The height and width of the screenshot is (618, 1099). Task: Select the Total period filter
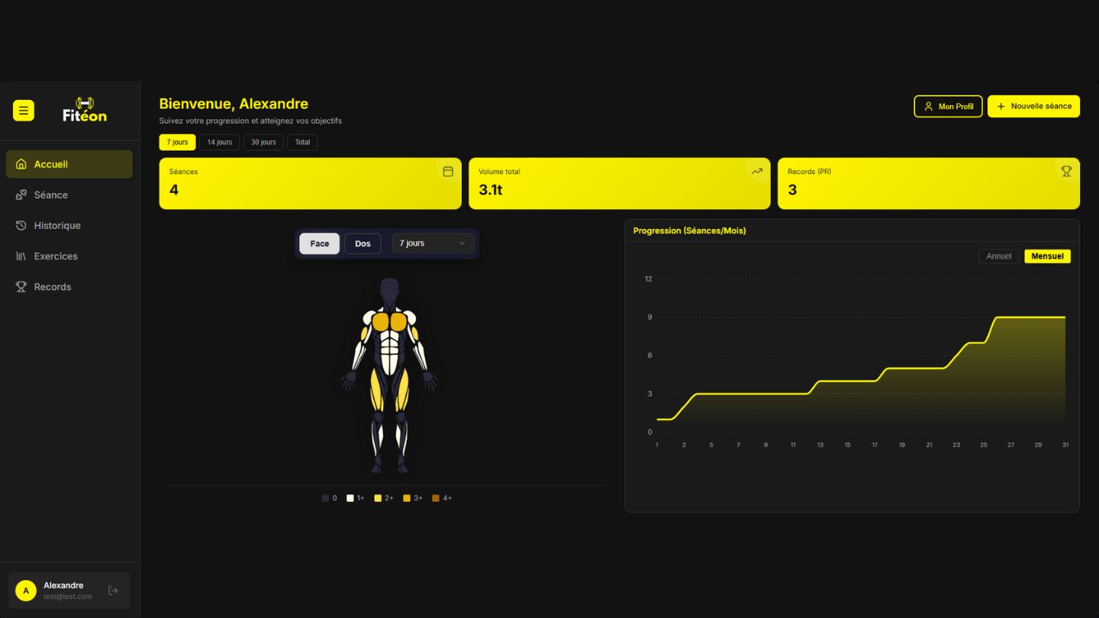(x=303, y=142)
